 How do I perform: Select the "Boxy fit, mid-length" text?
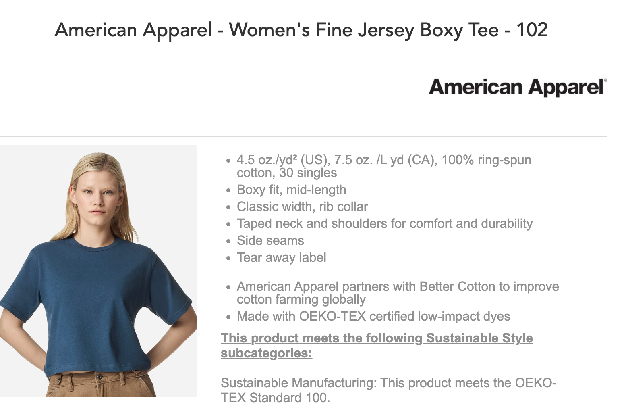point(291,190)
